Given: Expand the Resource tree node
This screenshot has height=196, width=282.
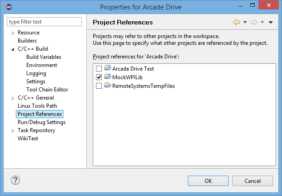Looking at the screenshot, I should 13,33.
